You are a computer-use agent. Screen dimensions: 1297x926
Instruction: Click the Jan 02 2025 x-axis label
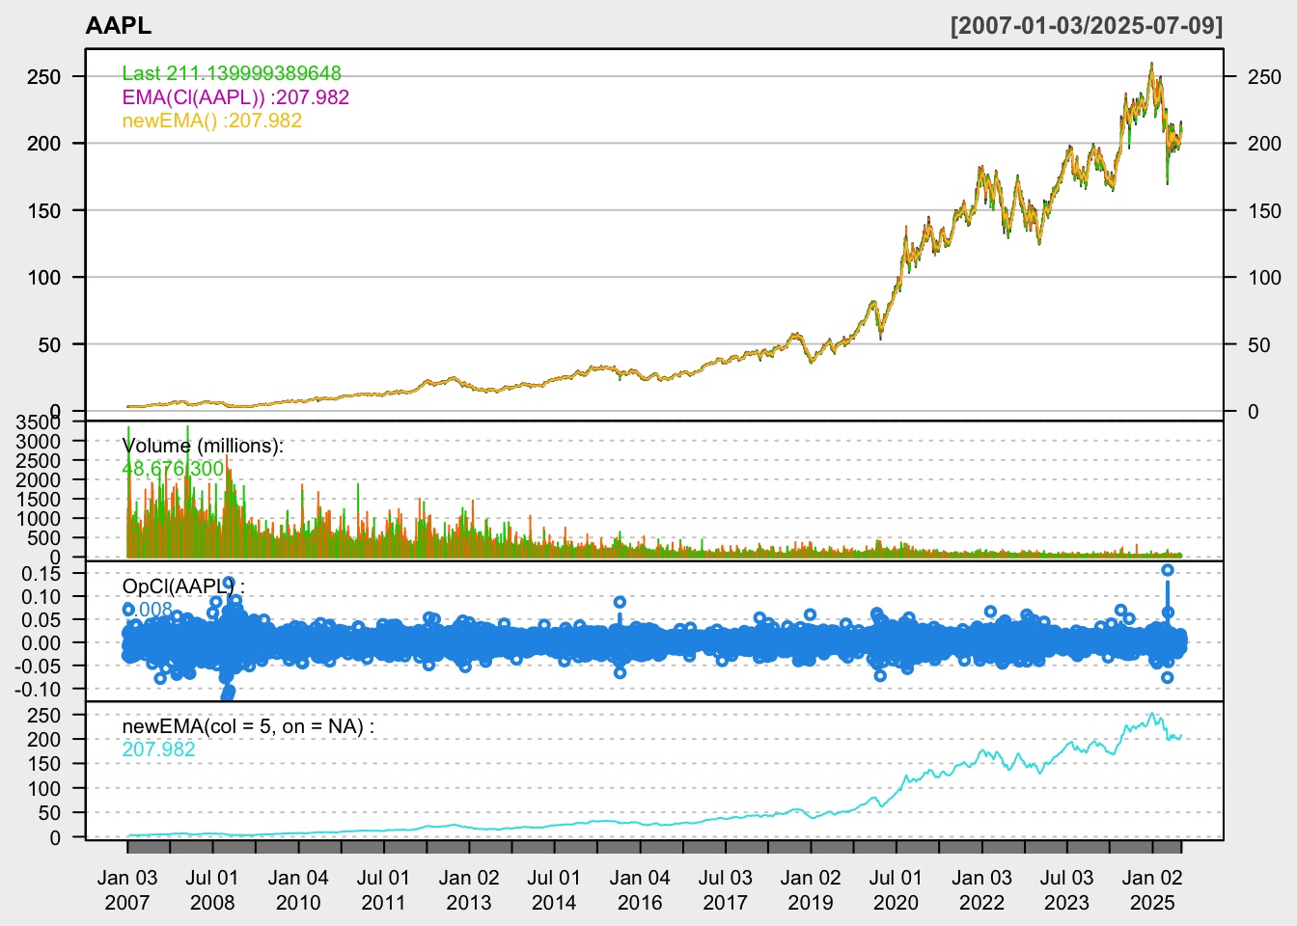click(x=1152, y=890)
